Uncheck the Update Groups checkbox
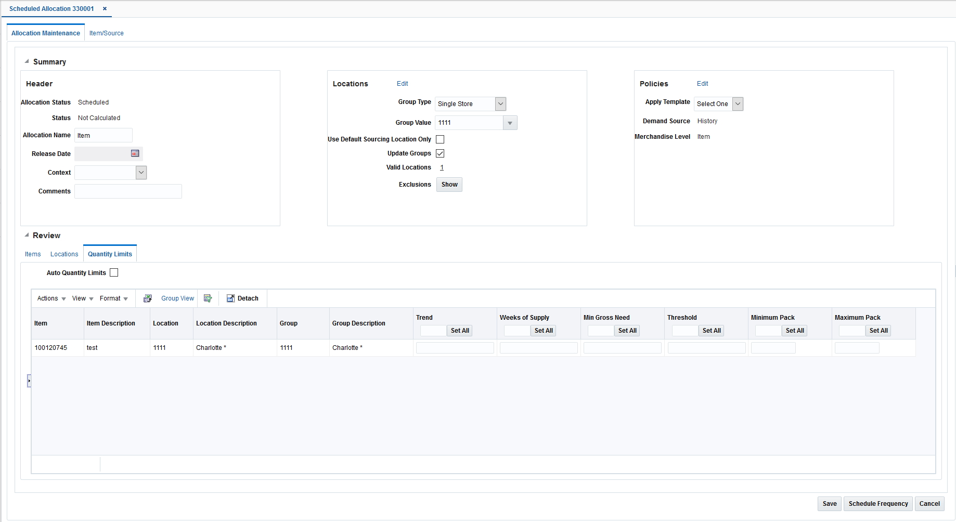 point(440,153)
